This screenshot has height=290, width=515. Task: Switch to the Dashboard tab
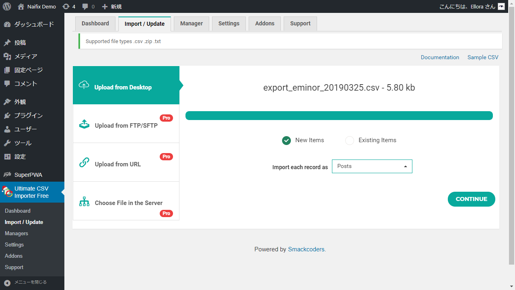(95, 23)
